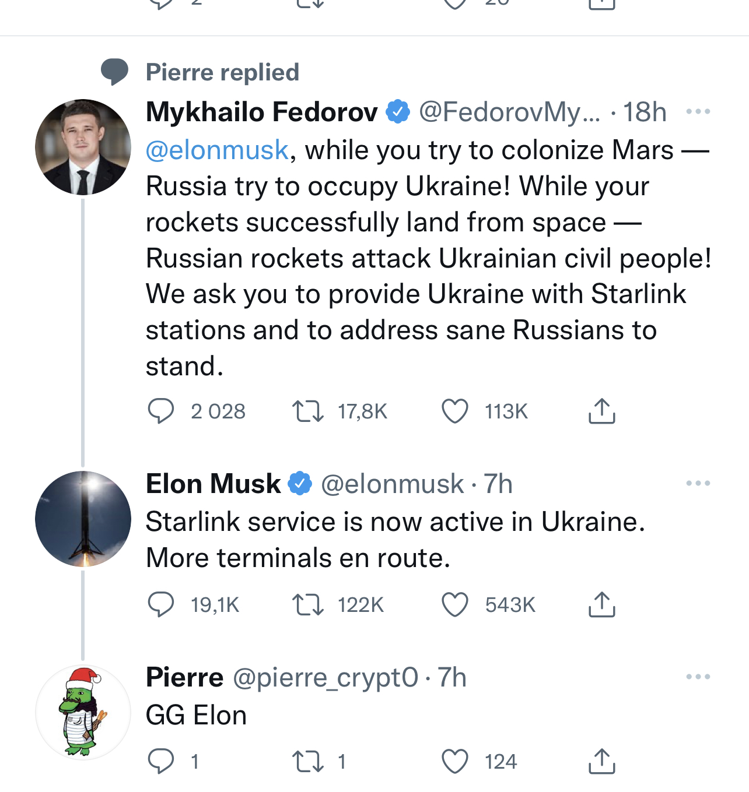Retweet Mykhailo Fedorov's Starlink request tweet
Screen dimensions: 749x792
(x=307, y=411)
